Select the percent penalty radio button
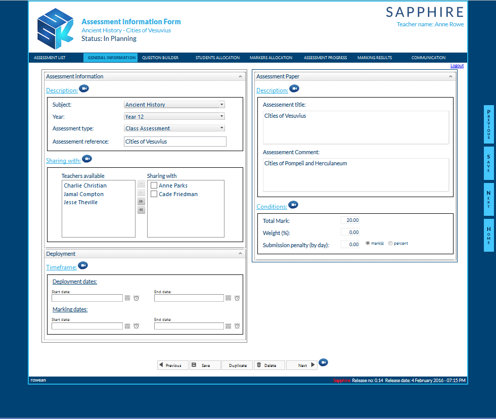Image resolution: width=496 pixels, height=419 pixels. coord(390,243)
